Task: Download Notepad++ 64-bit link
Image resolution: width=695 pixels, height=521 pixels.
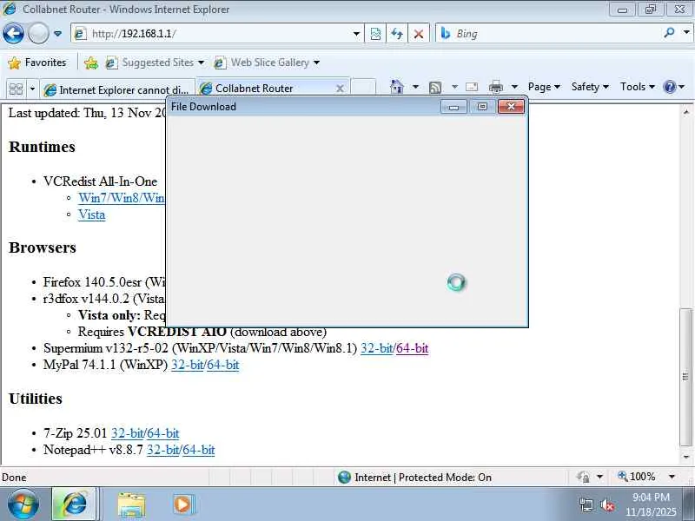Action: [199, 450]
